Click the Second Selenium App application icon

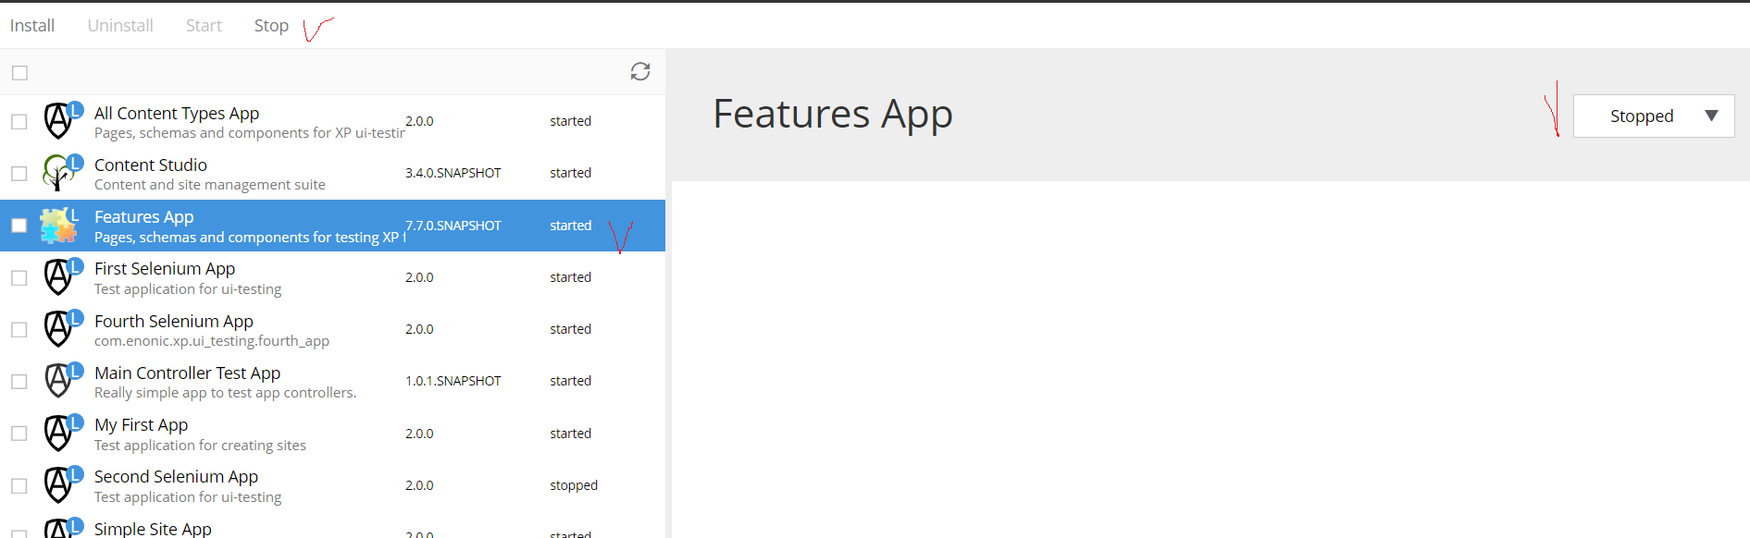point(57,484)
